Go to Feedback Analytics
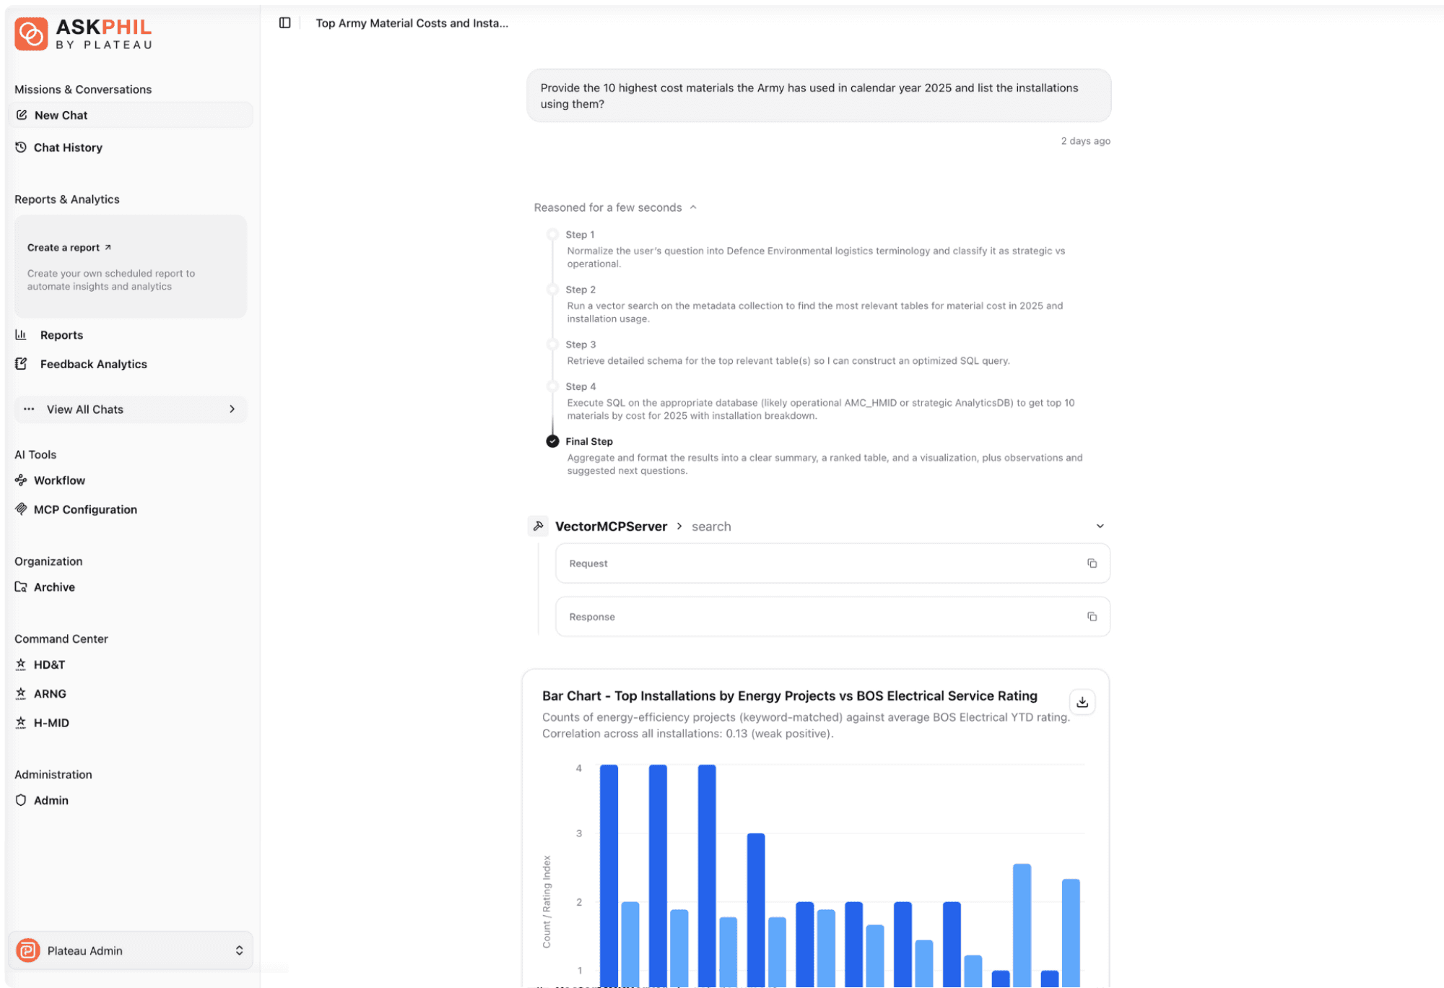This screenshot has width=1444, height=988. (93, 364)
